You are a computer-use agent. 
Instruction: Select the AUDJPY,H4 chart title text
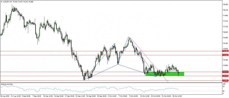coord(7,2)
